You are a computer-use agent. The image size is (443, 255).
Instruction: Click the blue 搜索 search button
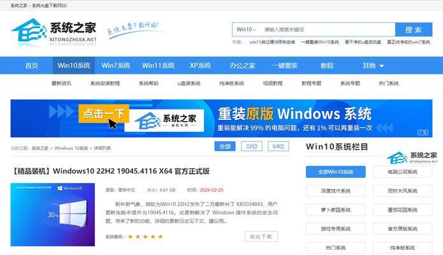413,29
